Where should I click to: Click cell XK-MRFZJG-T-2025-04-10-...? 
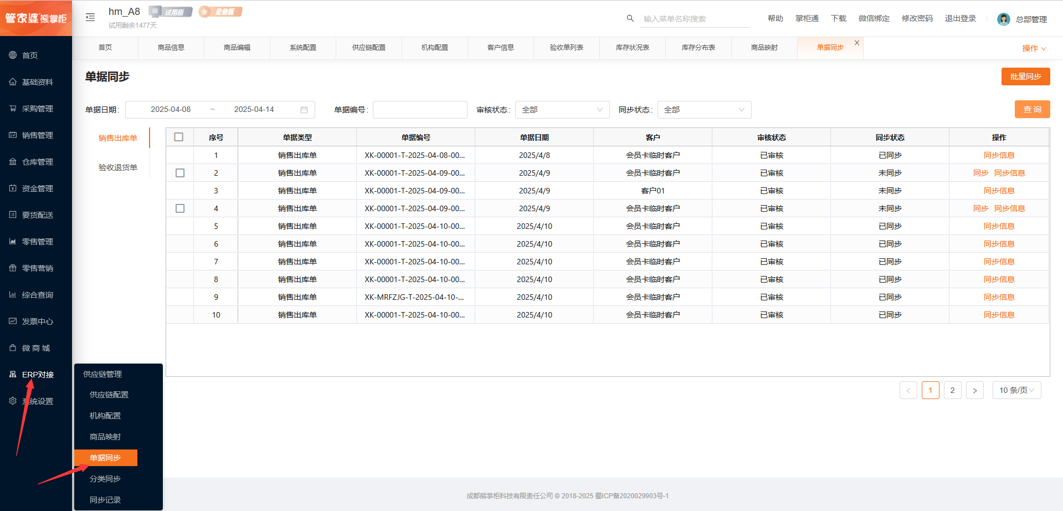(x=414, y=297)
